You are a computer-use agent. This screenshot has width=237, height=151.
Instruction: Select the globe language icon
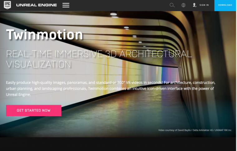coord(183,5)
